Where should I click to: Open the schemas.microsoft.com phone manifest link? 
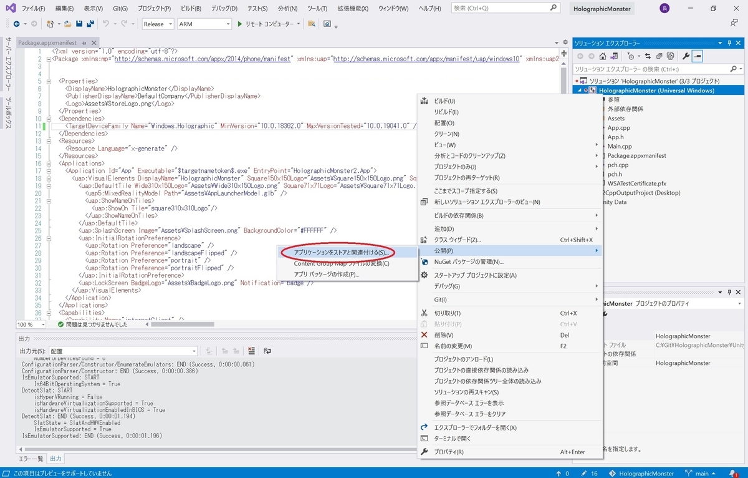coord(203,59)
